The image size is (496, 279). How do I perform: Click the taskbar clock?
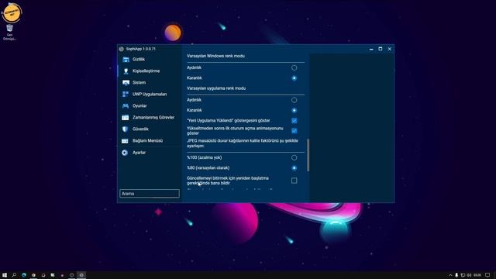point(477,275)
